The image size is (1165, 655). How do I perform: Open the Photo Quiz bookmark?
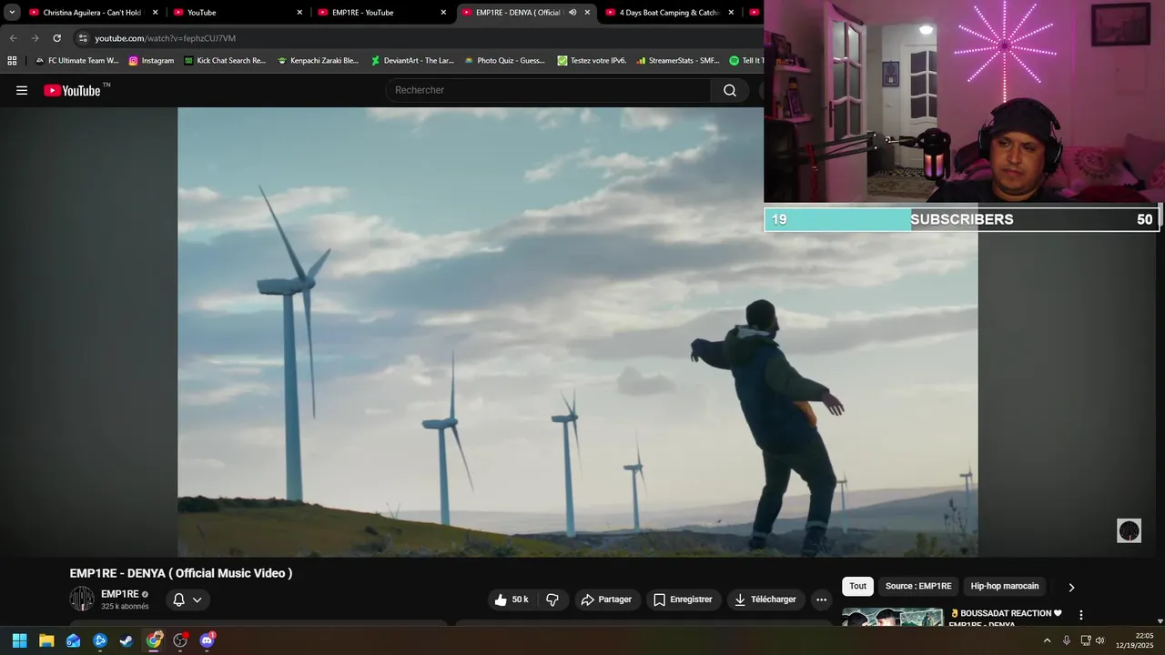[505, 61]
